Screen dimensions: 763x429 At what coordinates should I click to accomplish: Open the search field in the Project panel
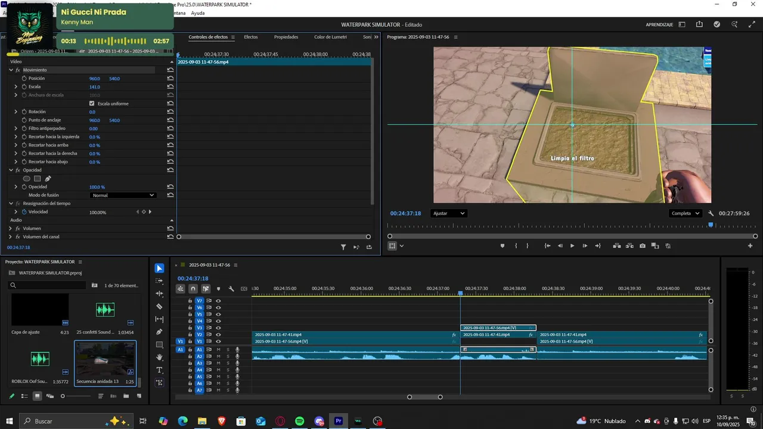[x=48, y=285]
